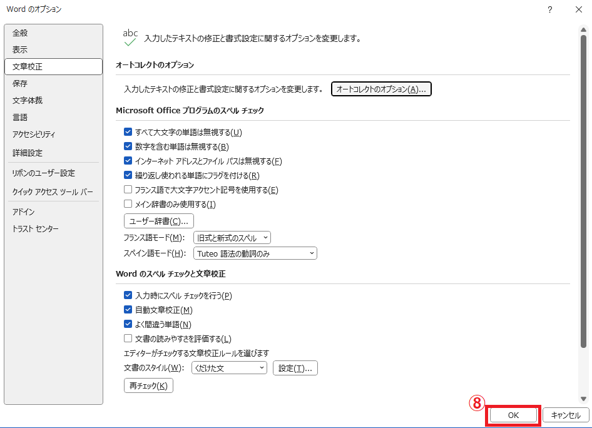Toggle よく間違う単語 checkbox
Screen dimensions: 592x428
(128, 324)
